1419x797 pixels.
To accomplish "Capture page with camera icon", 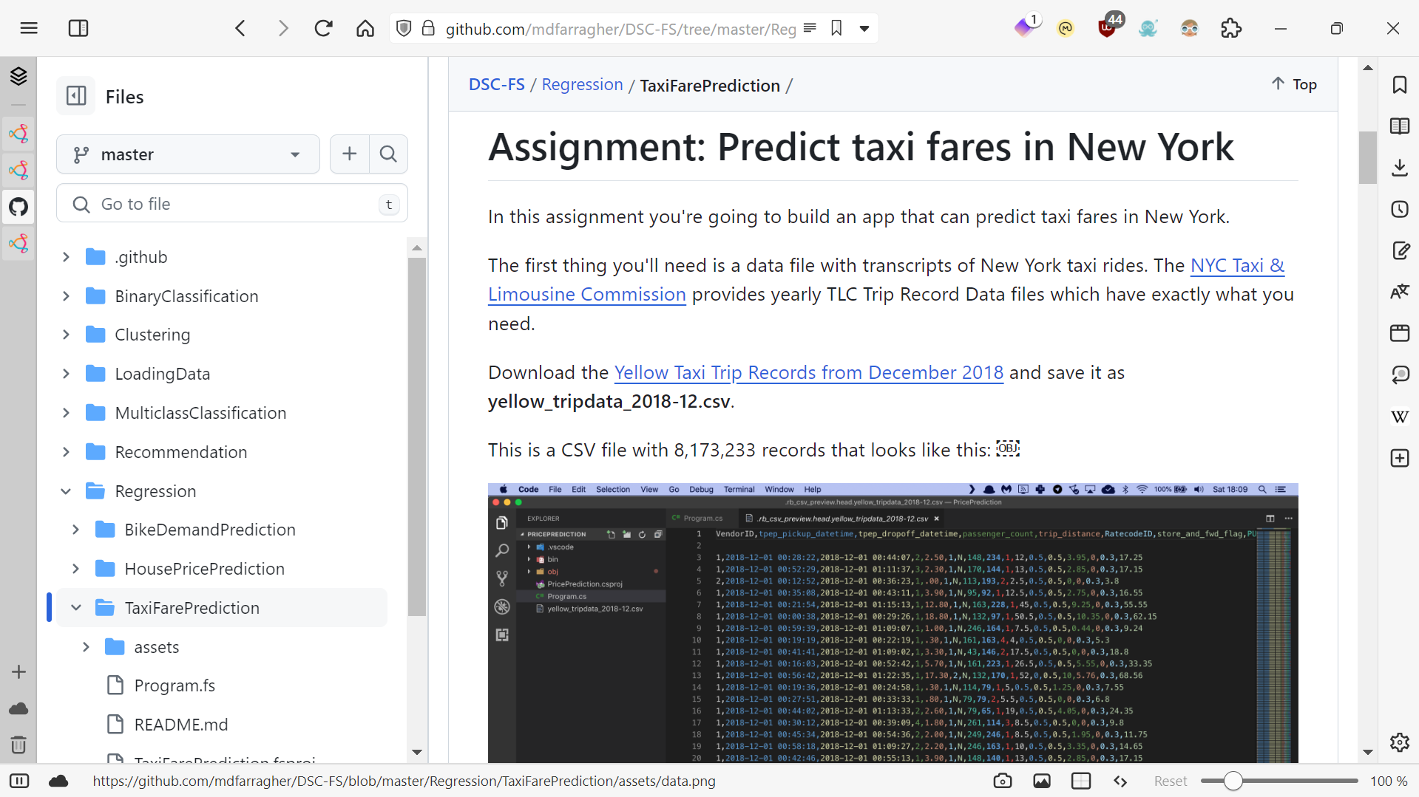I will (x=1003, y=781).
